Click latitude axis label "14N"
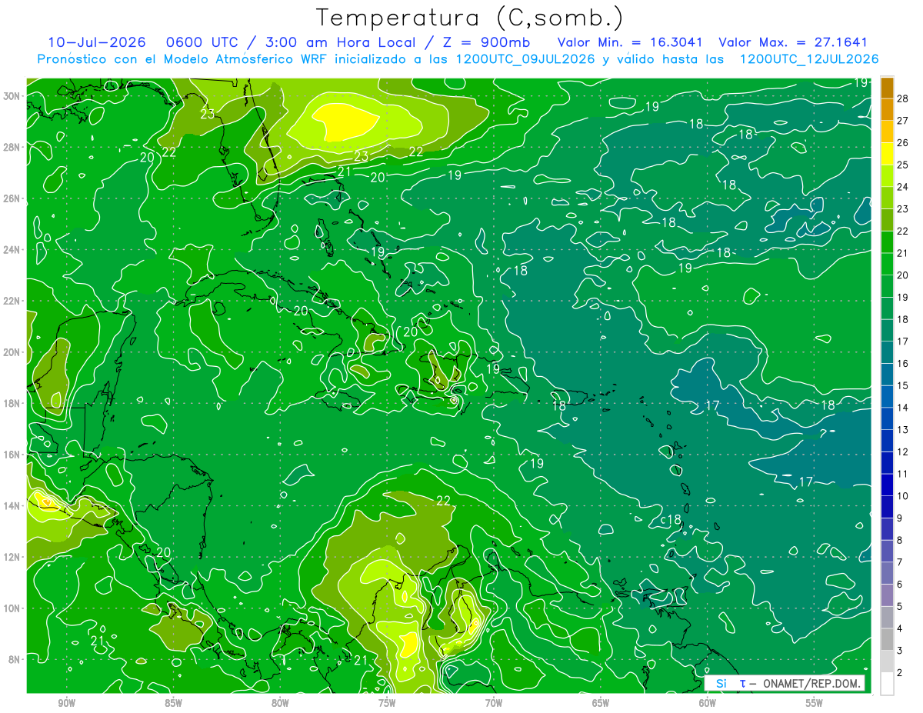923x713 pixels. 13,506
